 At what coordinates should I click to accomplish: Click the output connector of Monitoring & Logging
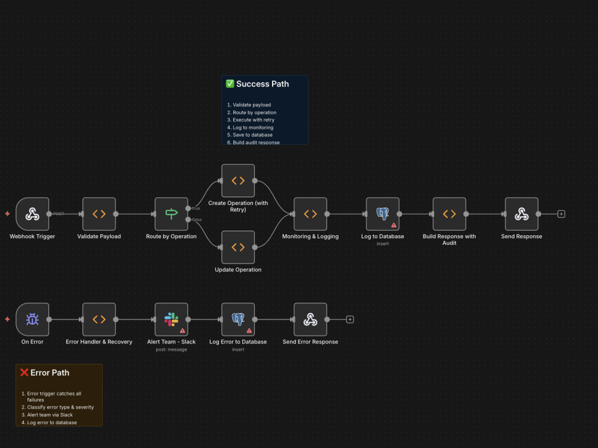point(327,214)
